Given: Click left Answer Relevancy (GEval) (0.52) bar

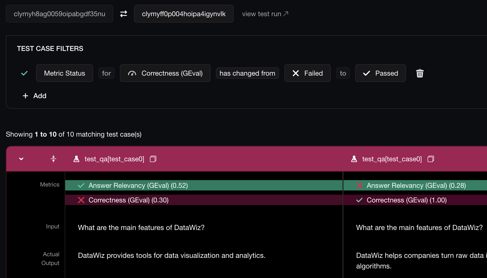Looking at the screenshot, I should (x=203, y=185).
